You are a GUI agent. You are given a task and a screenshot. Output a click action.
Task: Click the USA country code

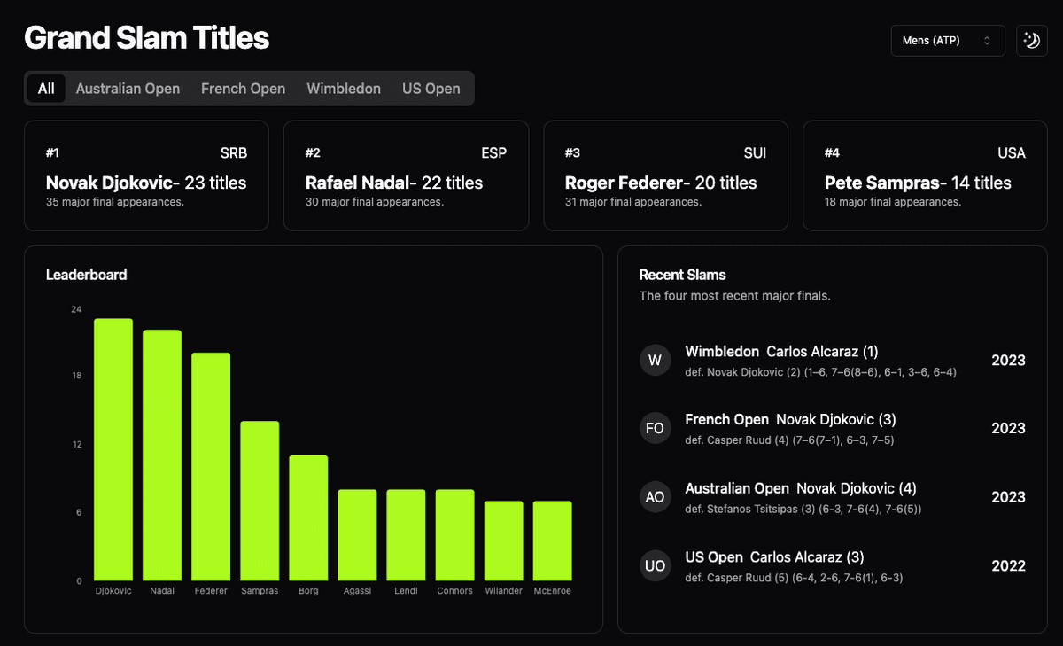pyautogui.click(x=1012, y=153)
